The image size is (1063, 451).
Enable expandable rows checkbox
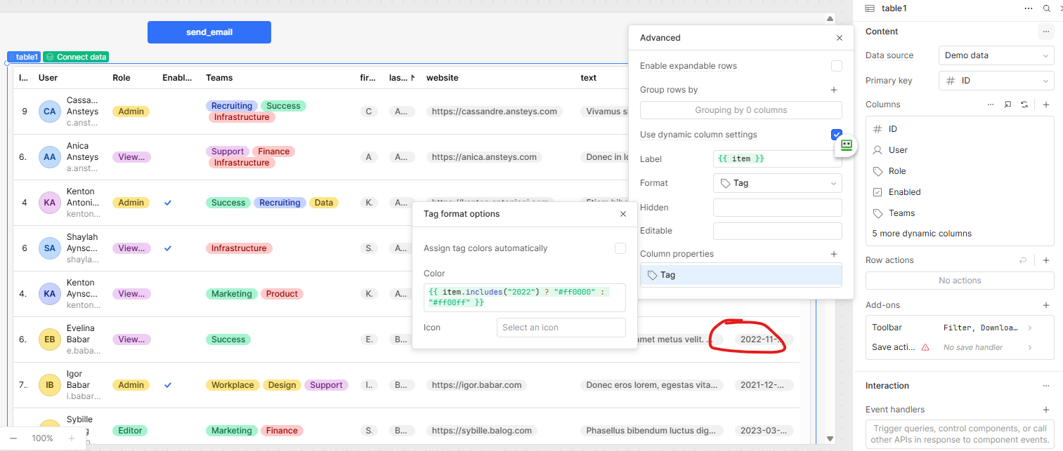[836, 66]
